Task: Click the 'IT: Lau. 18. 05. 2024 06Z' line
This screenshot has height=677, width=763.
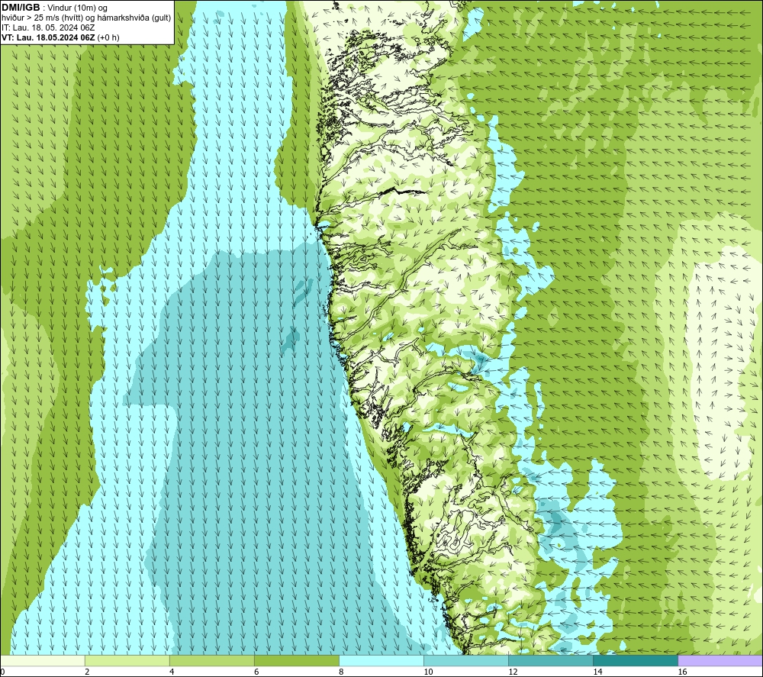Action: [x=48, y=27]
